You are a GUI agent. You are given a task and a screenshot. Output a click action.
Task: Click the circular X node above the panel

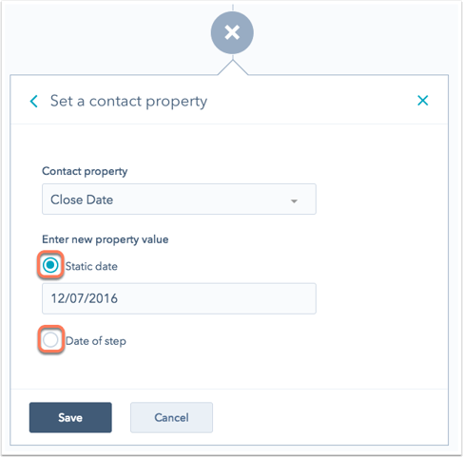coord(232,32)
